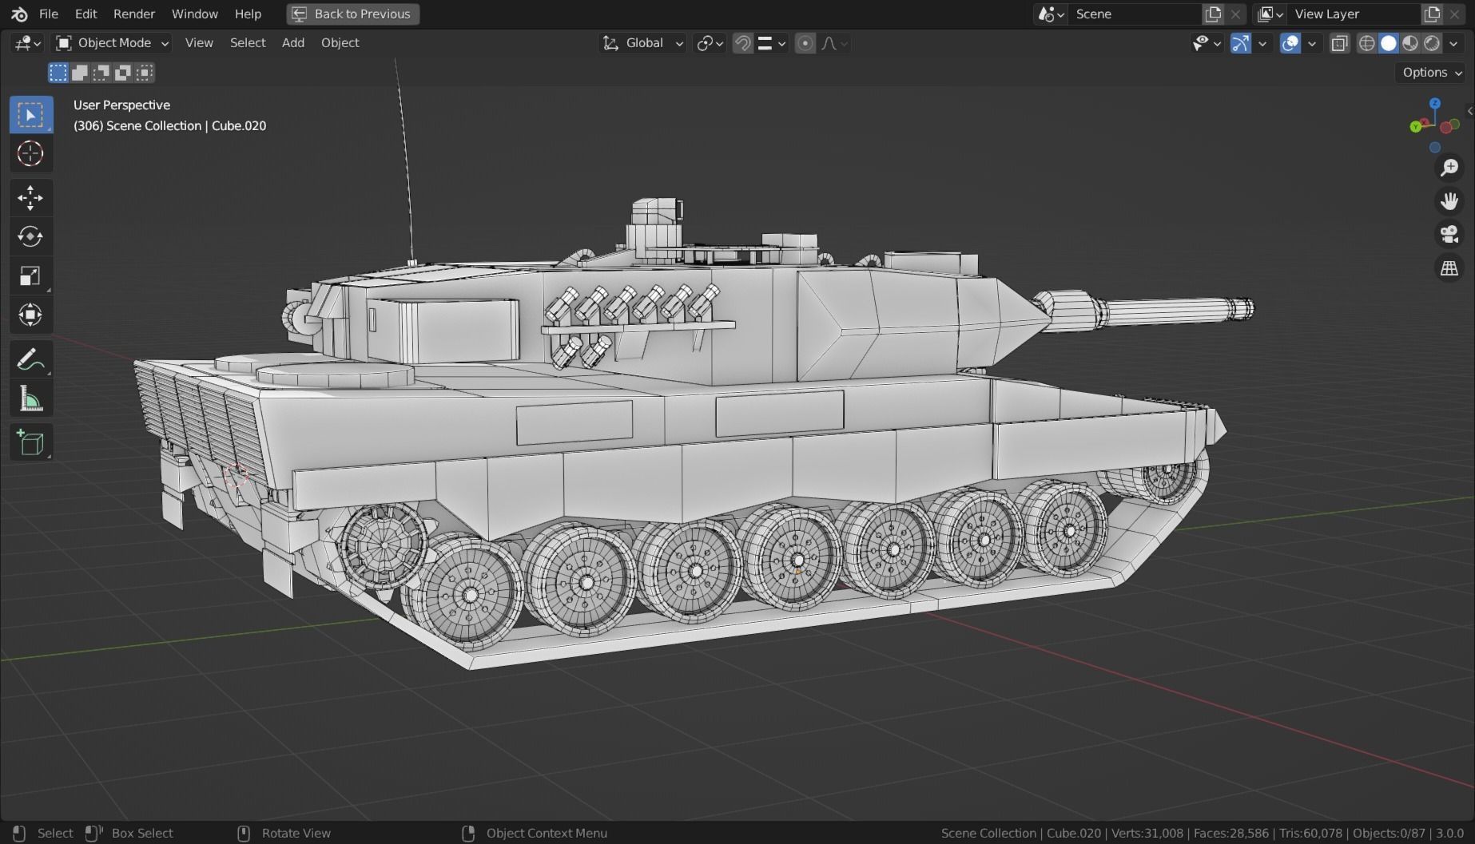This screenshot has height=844, width=1475.
Task: Activate the Transform tool
Action: coord(31,315)
